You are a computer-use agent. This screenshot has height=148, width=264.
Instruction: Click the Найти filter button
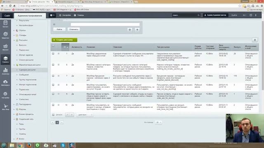click(59, 30)
